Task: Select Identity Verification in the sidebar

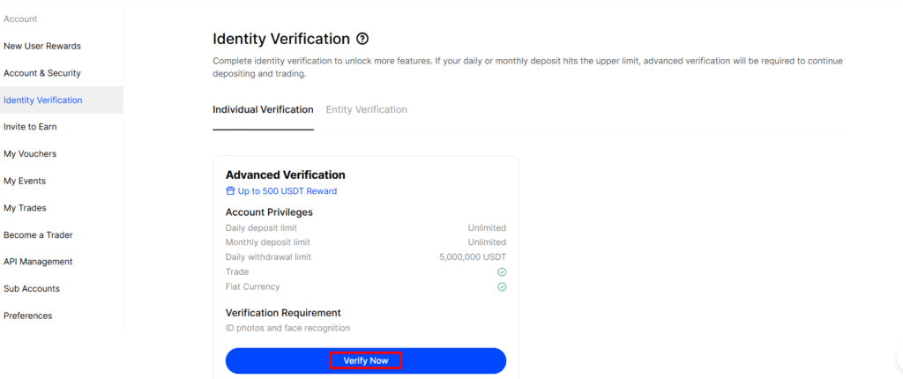Action: [x=43, y=100]
